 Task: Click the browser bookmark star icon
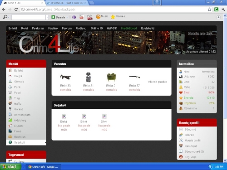(x=209, y=10)
